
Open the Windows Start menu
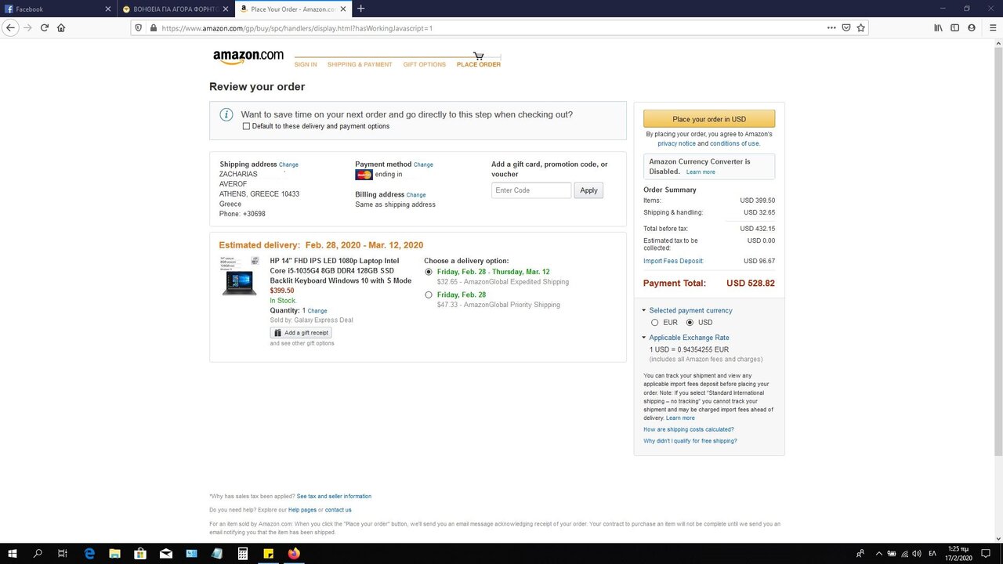click(13, 554)
